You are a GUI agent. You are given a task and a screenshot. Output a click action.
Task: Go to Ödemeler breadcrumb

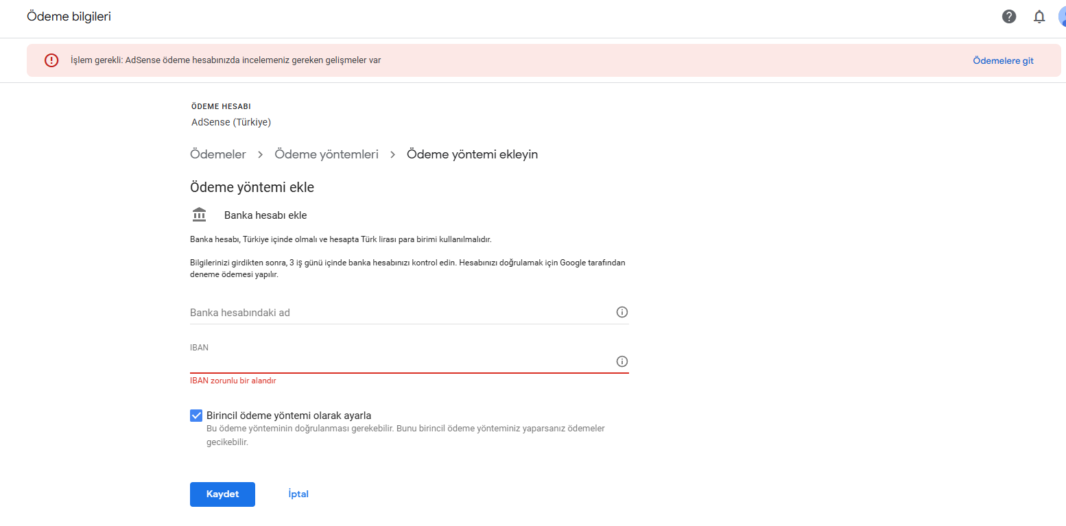click(218, 154)
